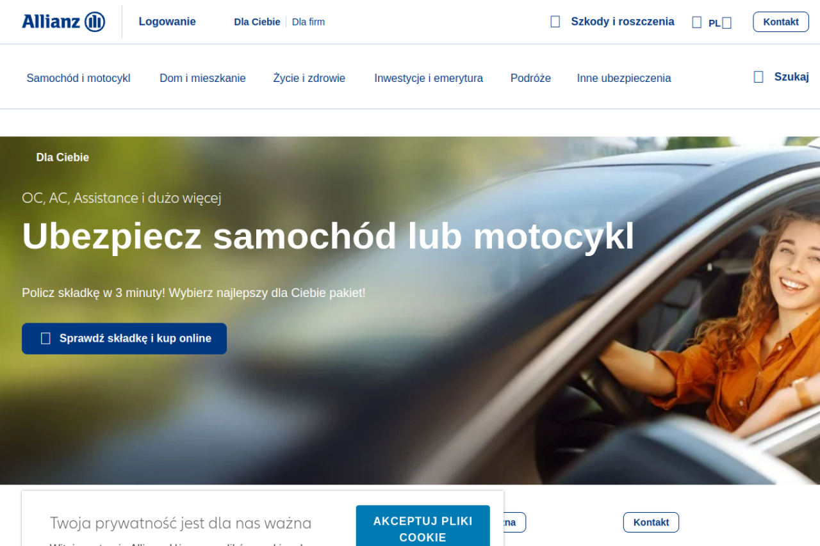Switch to the Dla firm tab
The height and width of the screenshot is (546, 820).
click(x=308, y=22)
